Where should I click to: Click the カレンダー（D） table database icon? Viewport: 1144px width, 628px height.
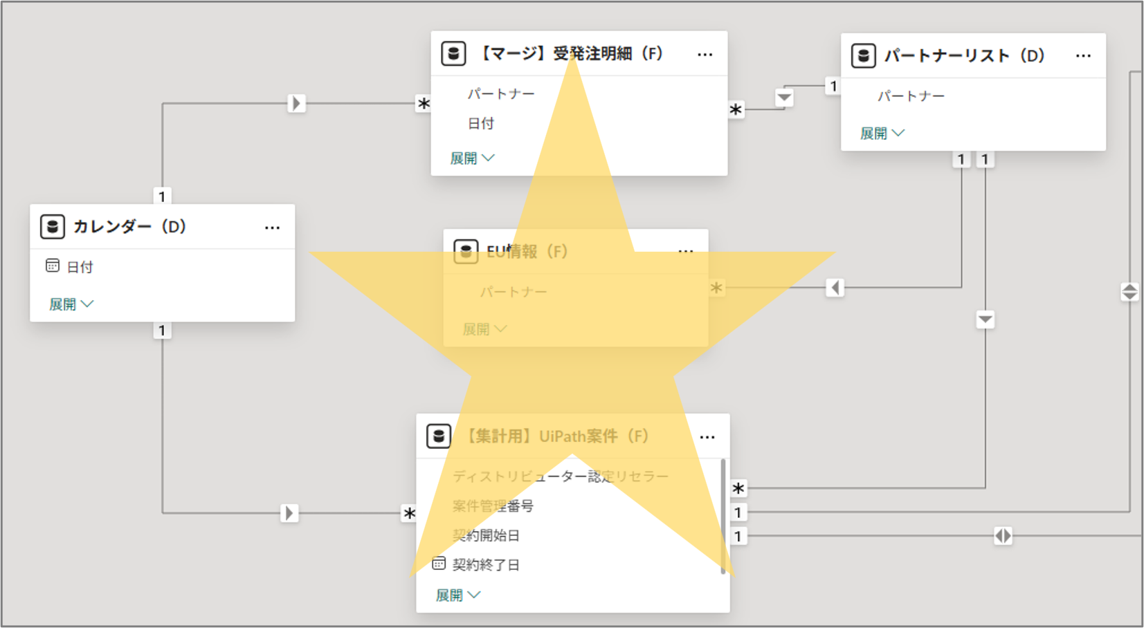point(53,227)
